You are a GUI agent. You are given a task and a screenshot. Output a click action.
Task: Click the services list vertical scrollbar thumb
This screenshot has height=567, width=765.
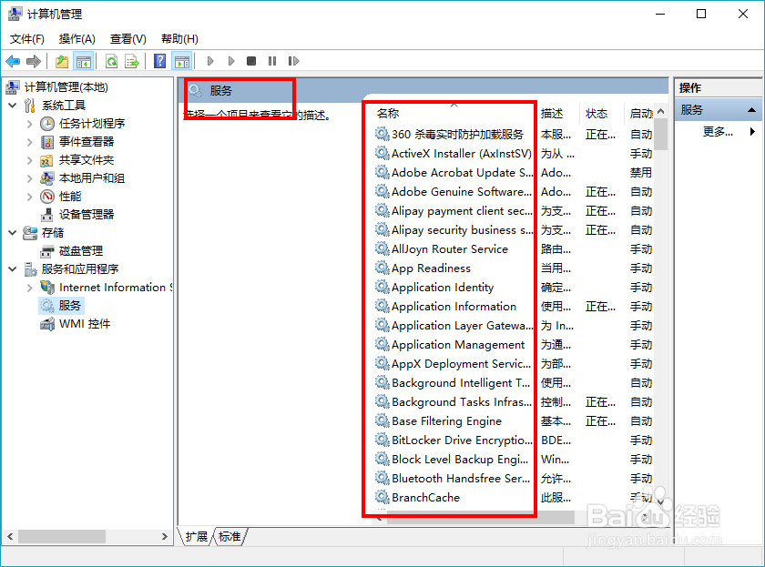click(x=660, y=134)
